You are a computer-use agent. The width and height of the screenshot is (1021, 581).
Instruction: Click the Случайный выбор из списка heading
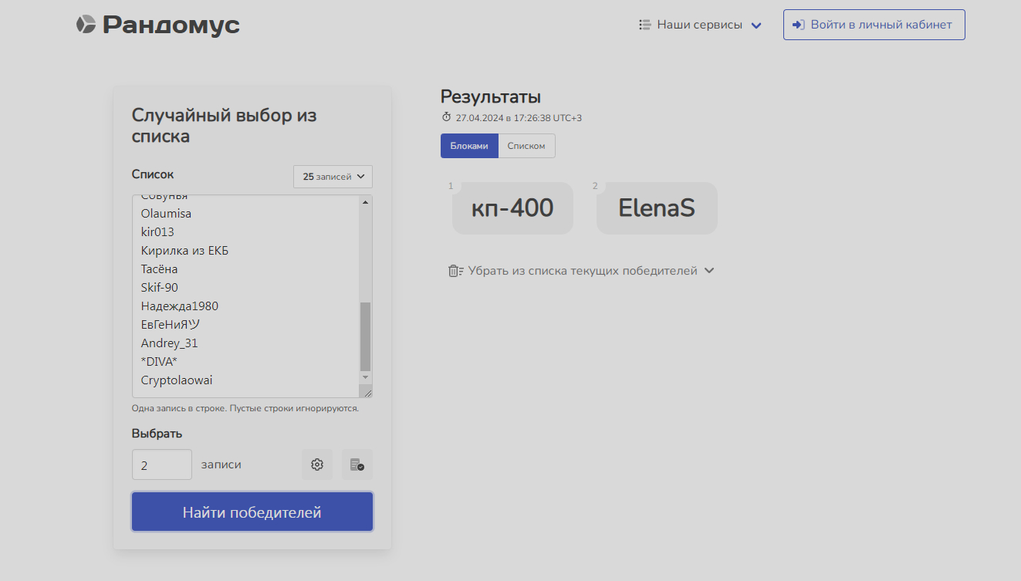point(224,126)
